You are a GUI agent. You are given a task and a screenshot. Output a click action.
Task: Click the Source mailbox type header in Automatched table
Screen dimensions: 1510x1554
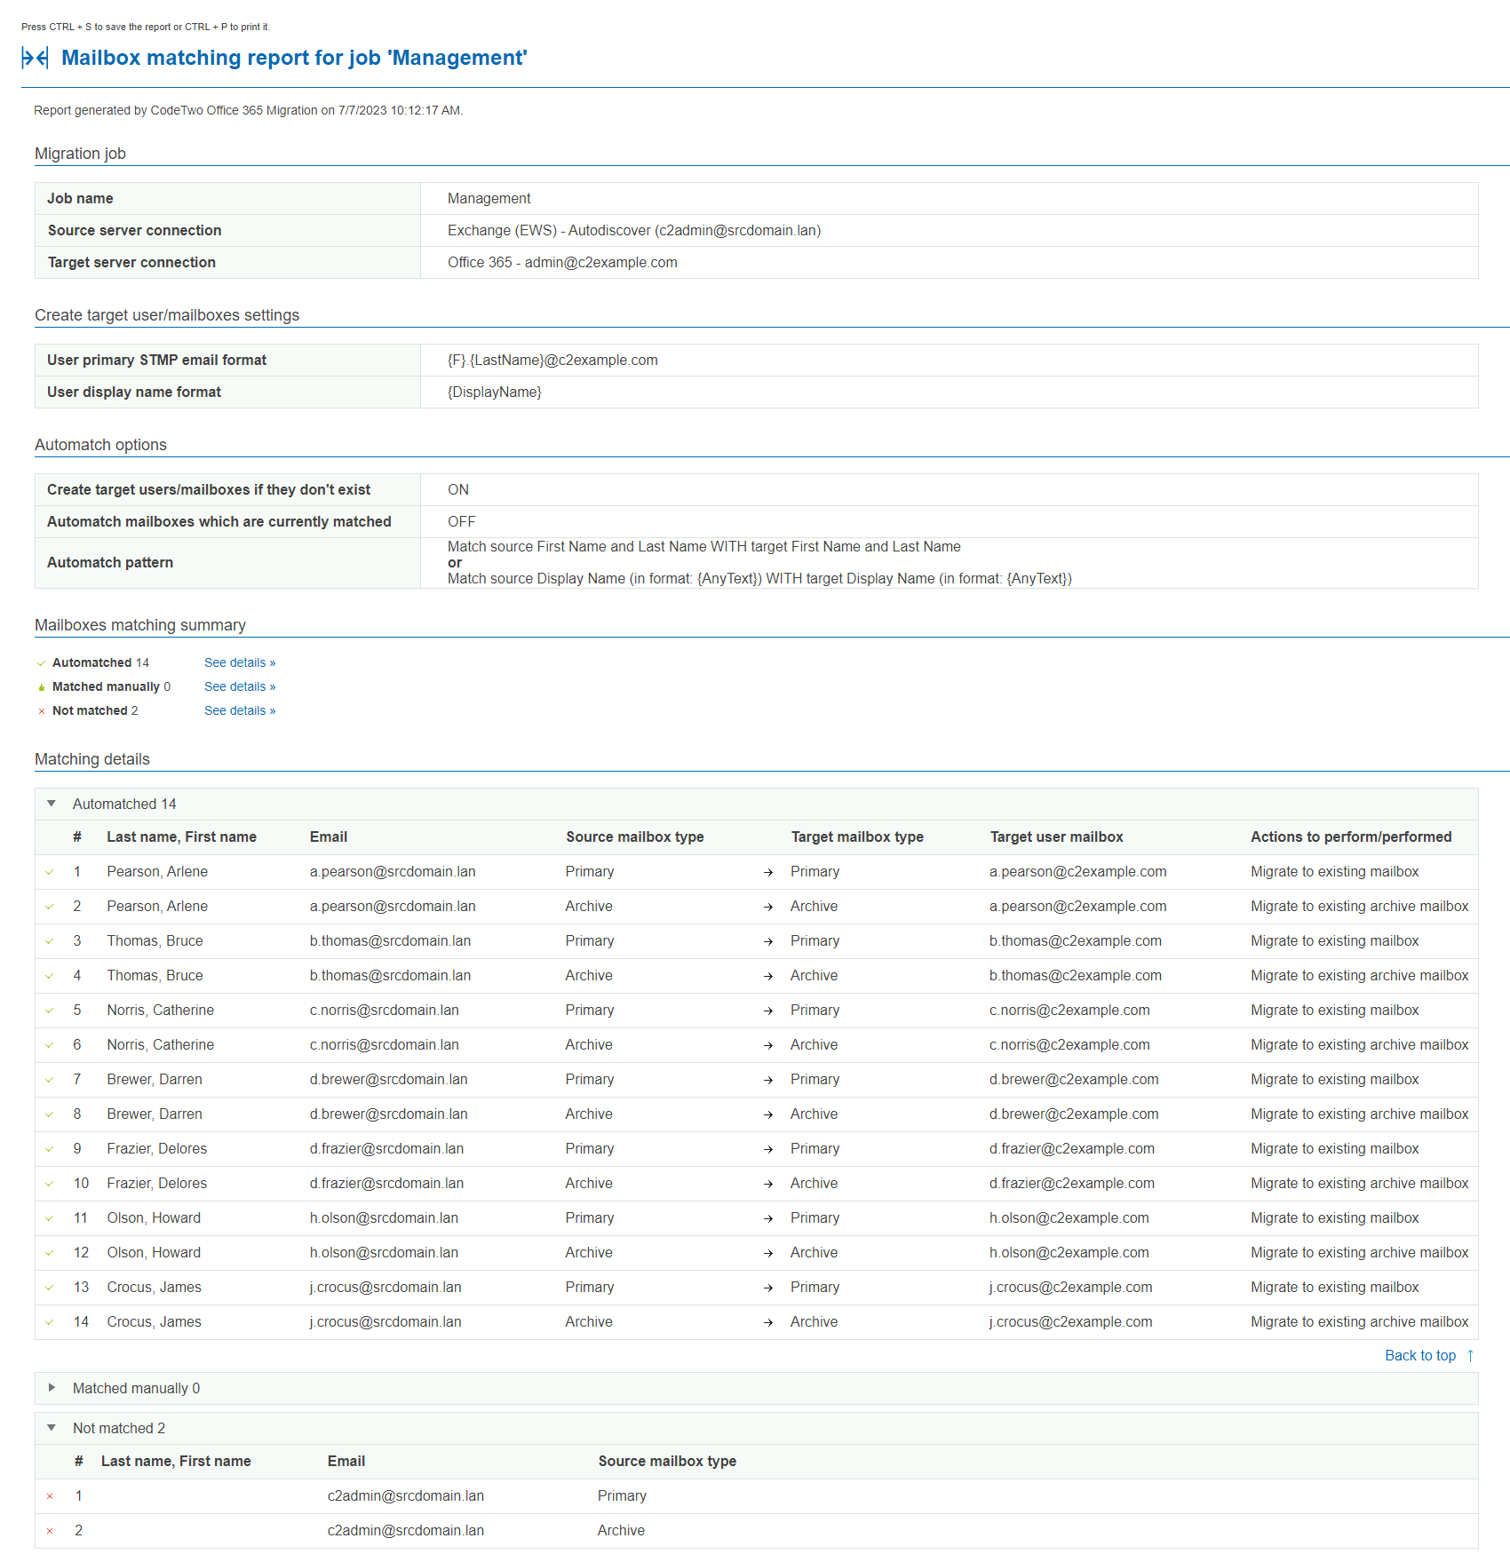(x=634, y=837)
